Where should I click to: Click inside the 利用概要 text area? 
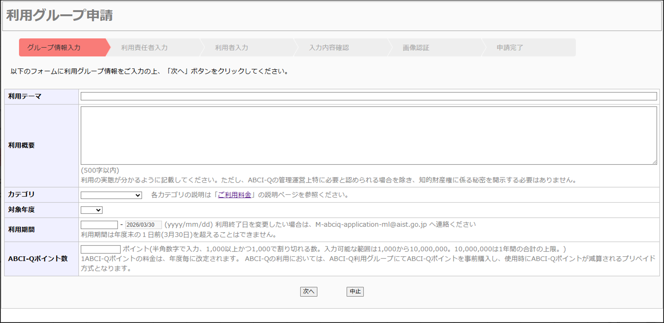[368, 135]
